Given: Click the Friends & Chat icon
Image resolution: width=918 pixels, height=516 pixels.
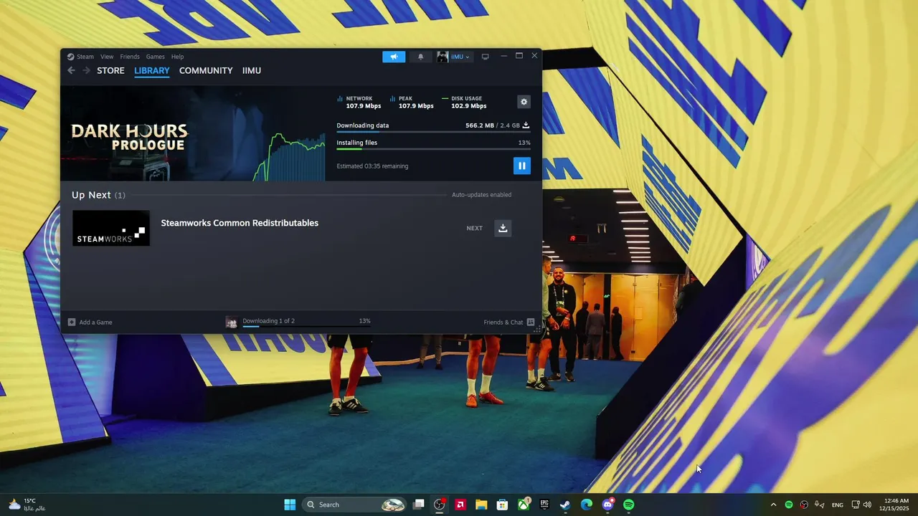Looking at the screenshot, I should [x=531, y=322].
